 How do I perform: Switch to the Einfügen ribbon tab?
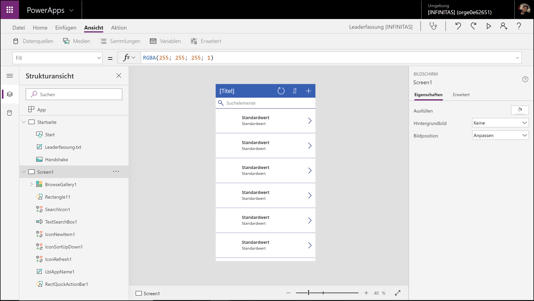[x=66, y=27]
